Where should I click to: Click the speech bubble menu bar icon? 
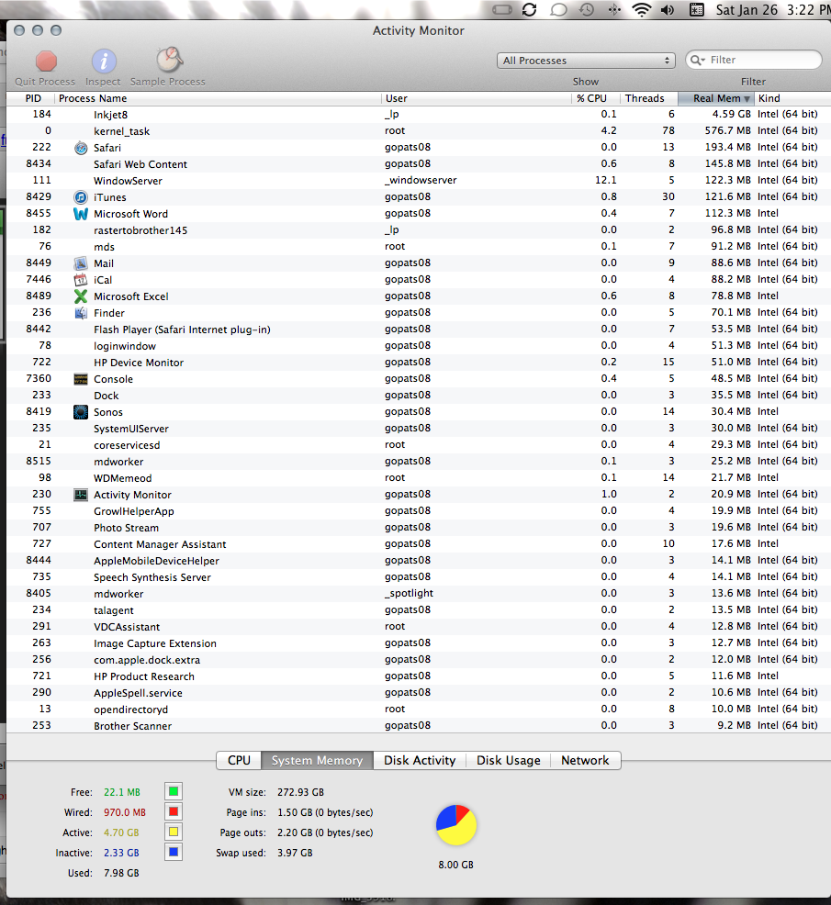[x=558, y=10]
